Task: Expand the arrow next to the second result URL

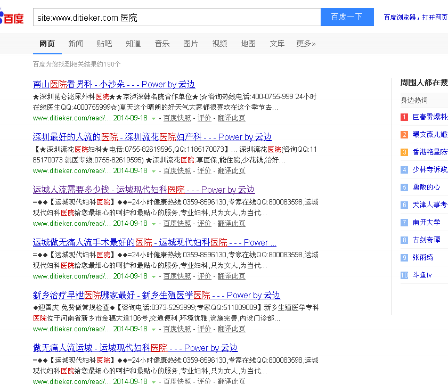Action: [153, 171]
